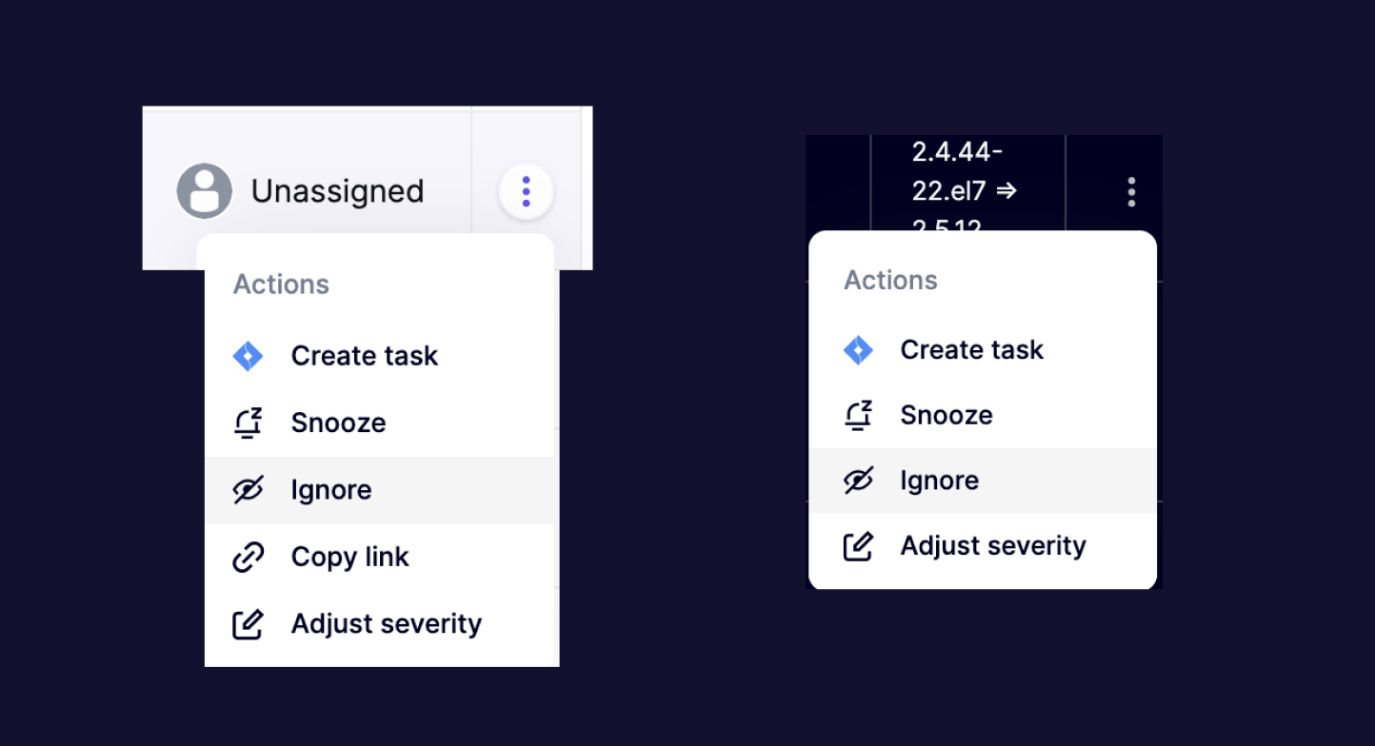Open the purple three-dot actions button
Screen dimensions: 1375x746
[526, 191]
